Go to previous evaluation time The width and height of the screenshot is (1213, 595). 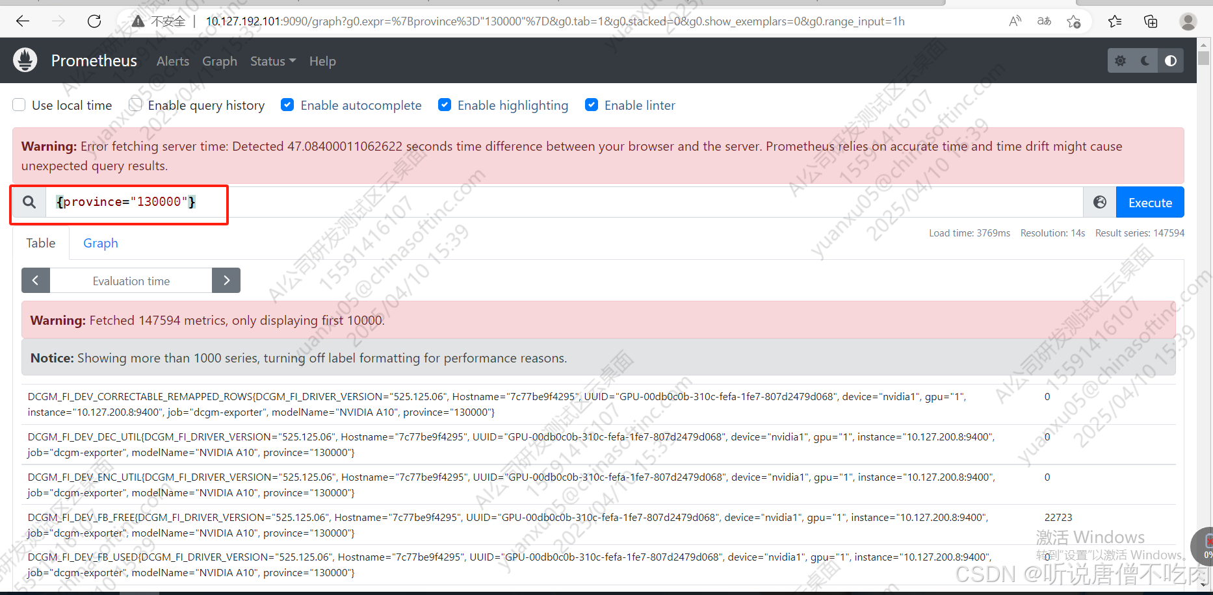[36, 281]
